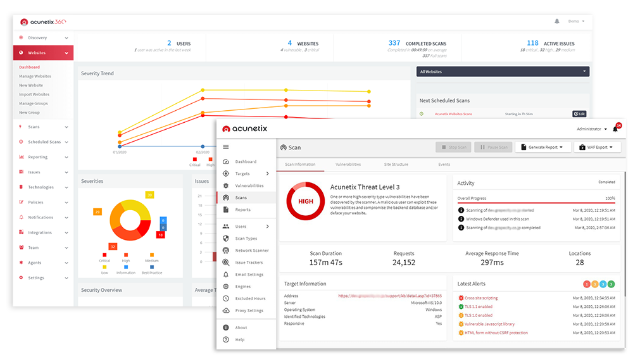Open HTML form without CSRF protection alert
The width and height of the screenshot is (633, 364).
496,333
